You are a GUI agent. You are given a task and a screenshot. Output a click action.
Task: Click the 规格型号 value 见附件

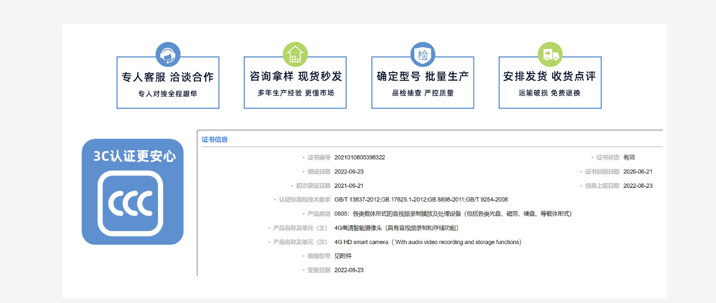point(343,256)
